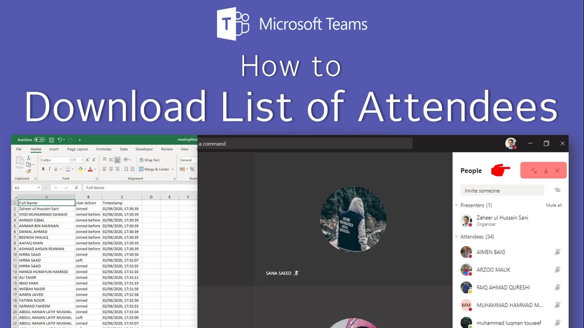The height and width of the screenshot is (328, 584).
Task: Apply the red font color
Action: point(90,169)
